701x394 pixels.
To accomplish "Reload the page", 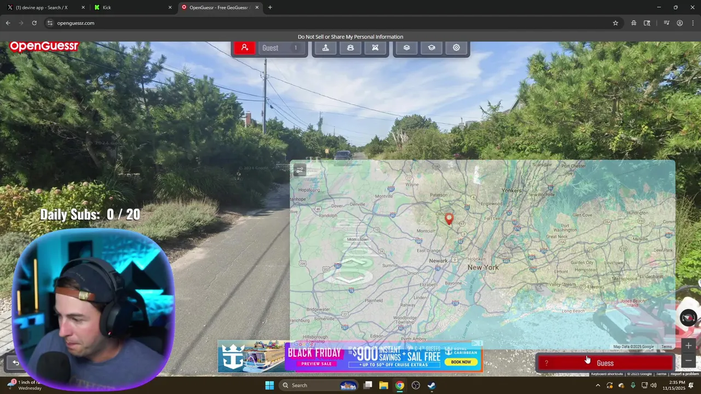I will pos(34,23).
